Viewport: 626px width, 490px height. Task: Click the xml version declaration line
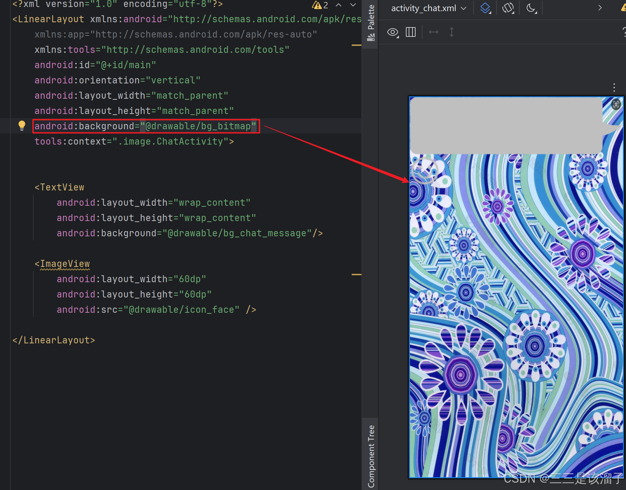click(x=118, y=4)
